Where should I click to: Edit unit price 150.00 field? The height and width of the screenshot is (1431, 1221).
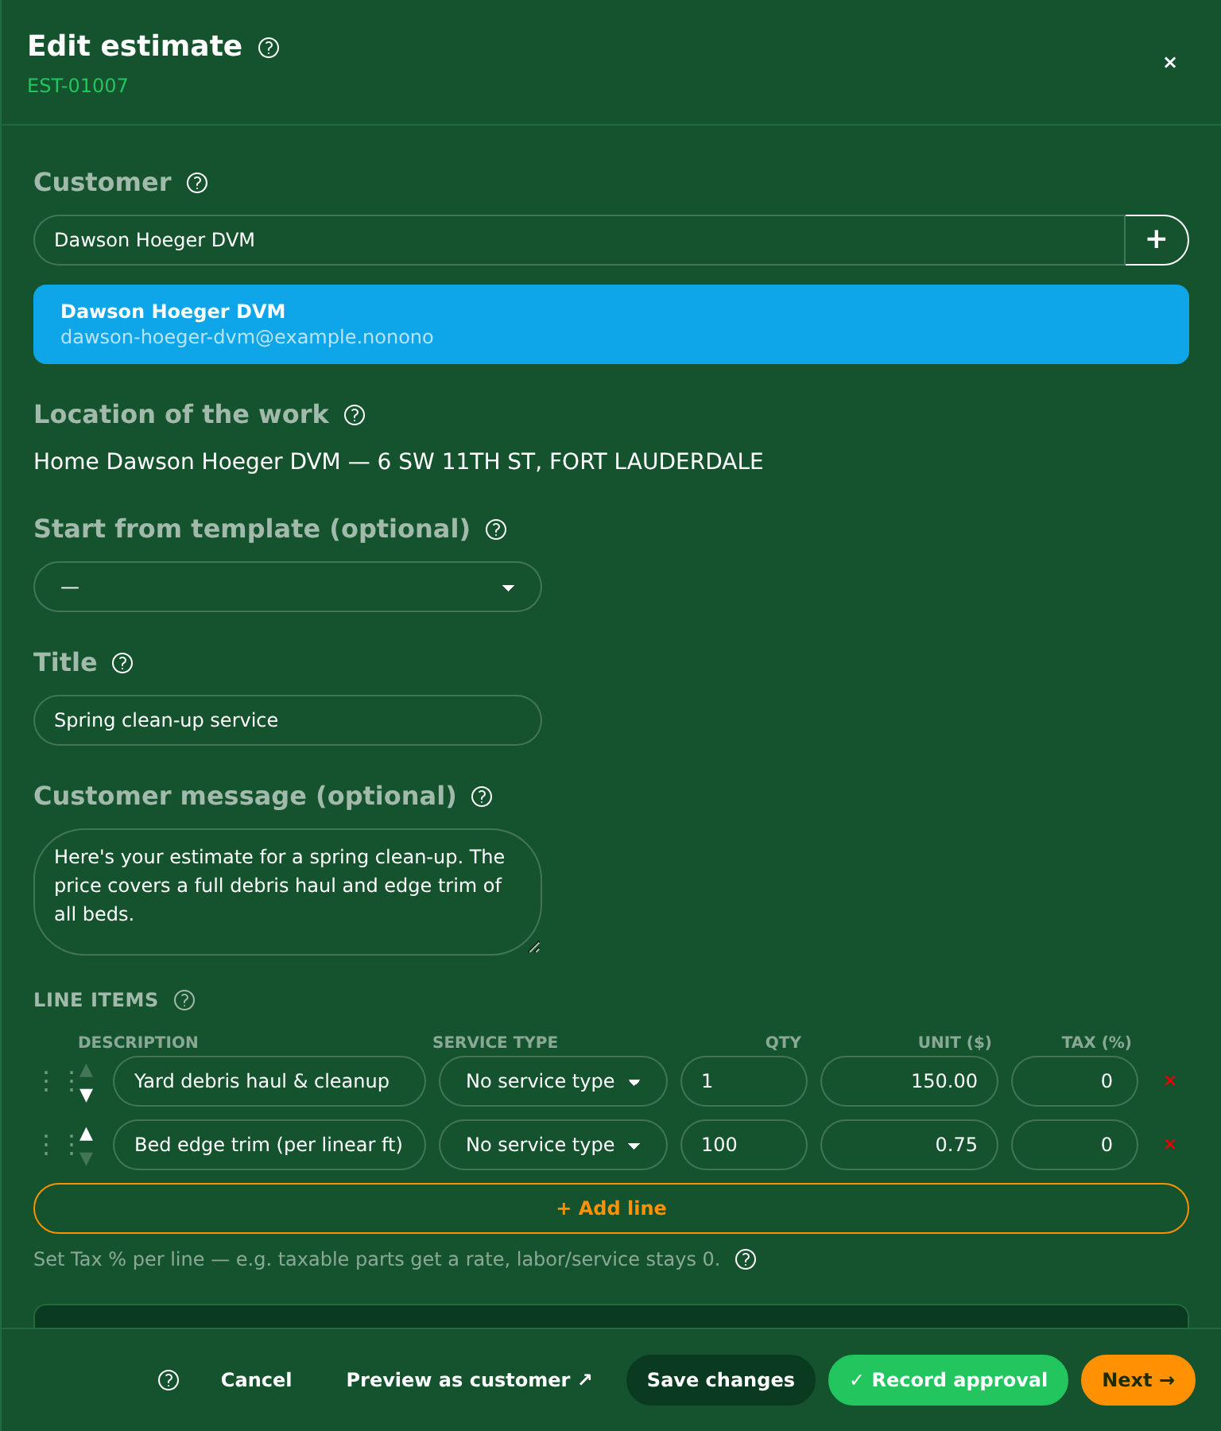tap(909, 1081)
